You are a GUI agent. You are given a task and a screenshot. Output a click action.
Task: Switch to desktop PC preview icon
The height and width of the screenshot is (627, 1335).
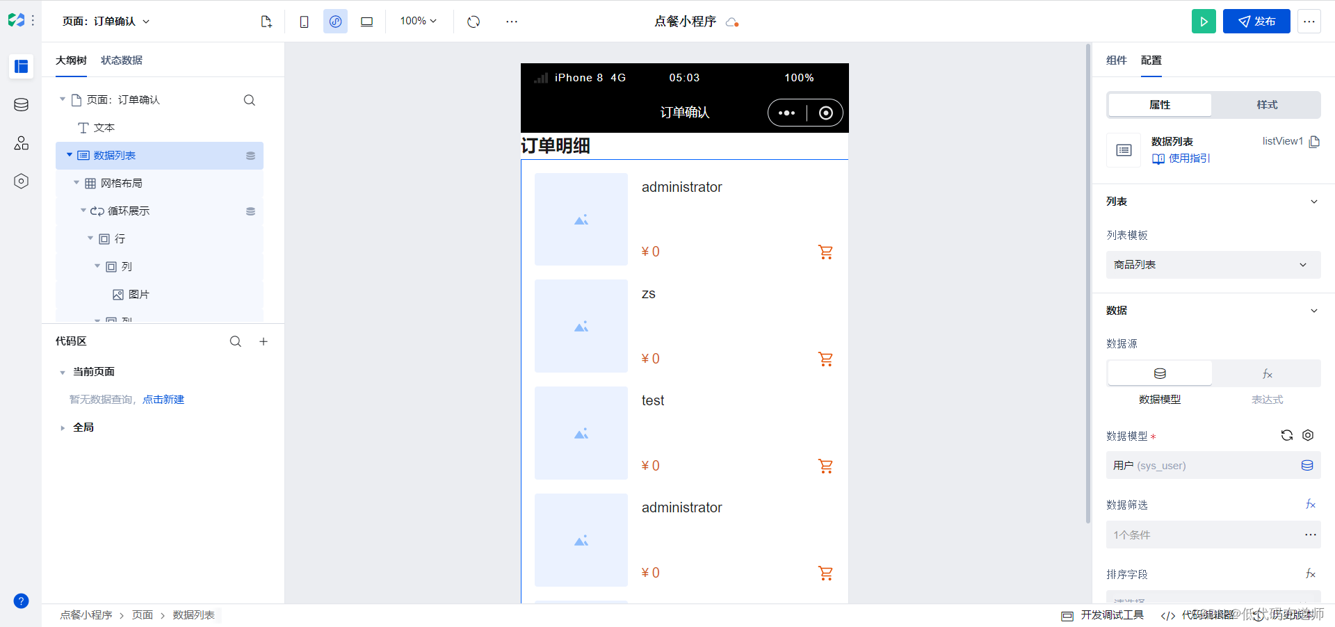366,22
